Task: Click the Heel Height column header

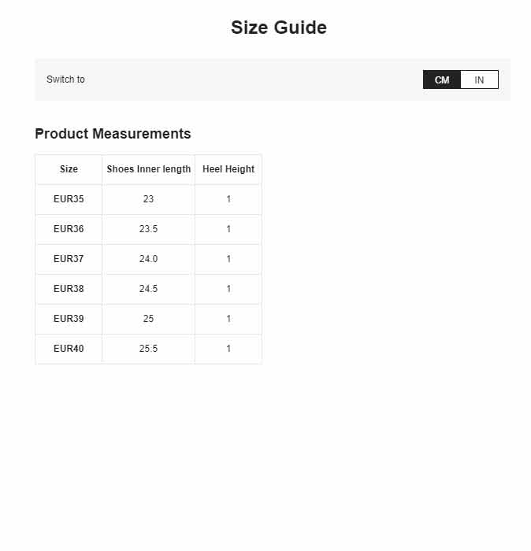Action: pos(228,169)
